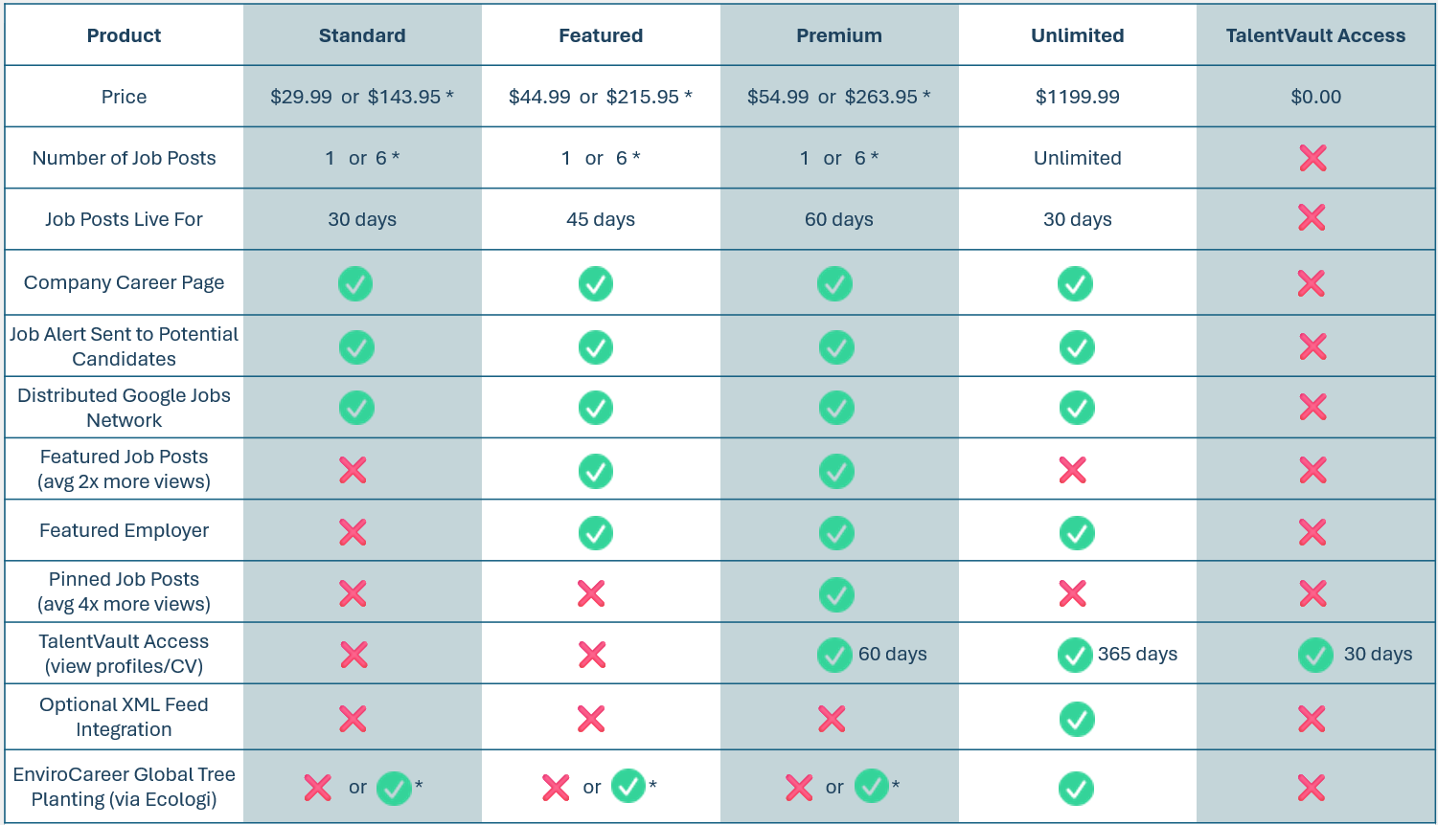Click the Premium plan XML Feed red cross
Image resolution: width=1438 pixels, height=825 pixels.
[x=832, y=719]
